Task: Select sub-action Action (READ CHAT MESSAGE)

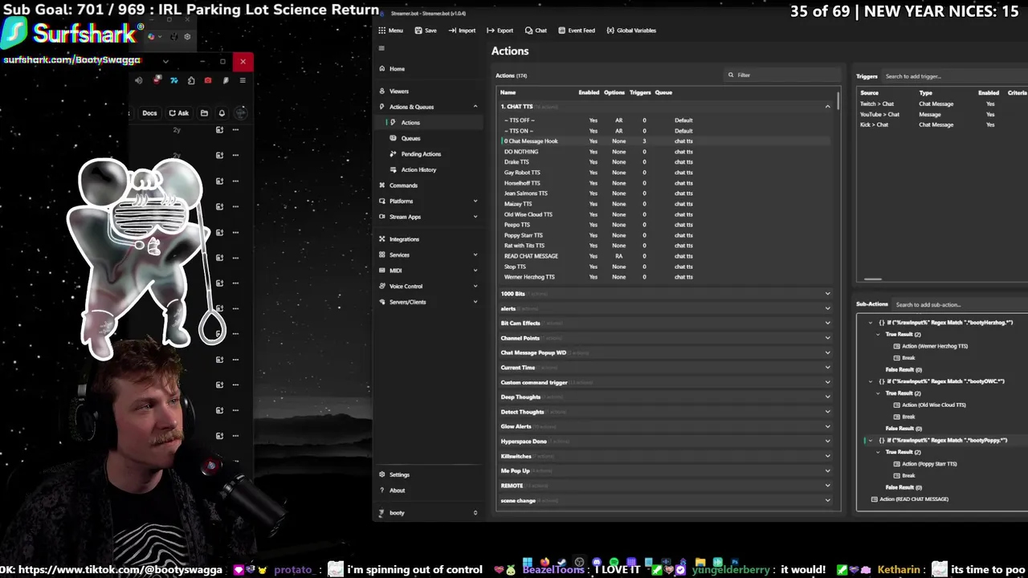Action: point(914,499)
